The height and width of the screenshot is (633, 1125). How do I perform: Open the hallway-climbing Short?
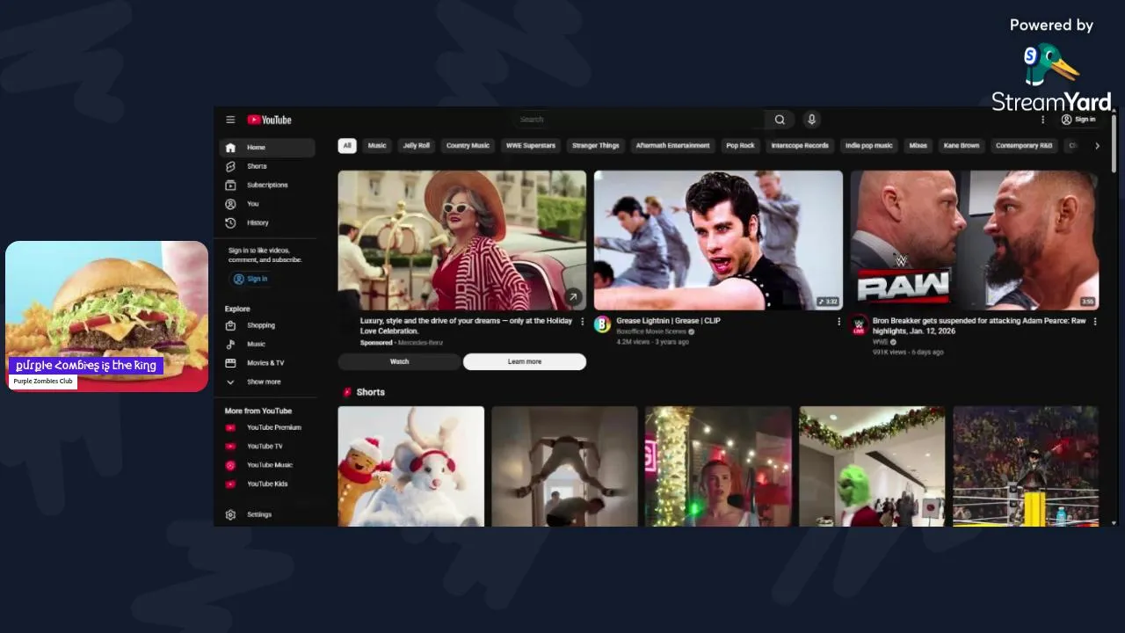click(564, 466)
